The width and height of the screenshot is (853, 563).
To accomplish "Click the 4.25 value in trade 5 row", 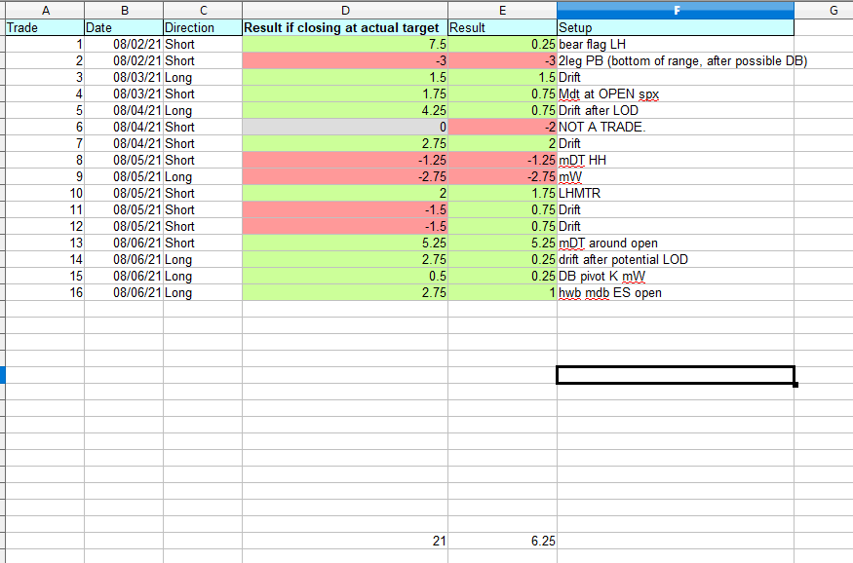I will 345,111.
